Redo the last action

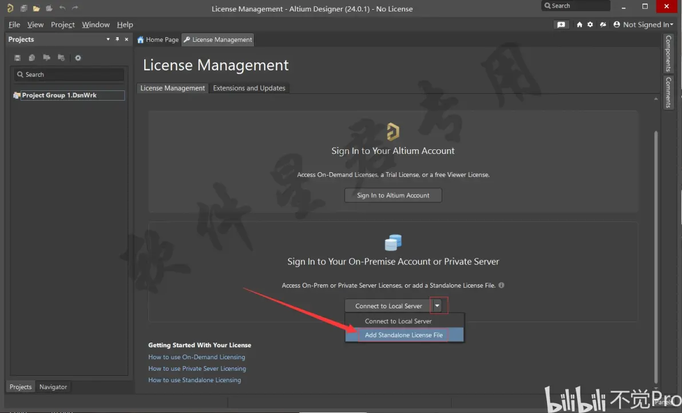[75, 8]
